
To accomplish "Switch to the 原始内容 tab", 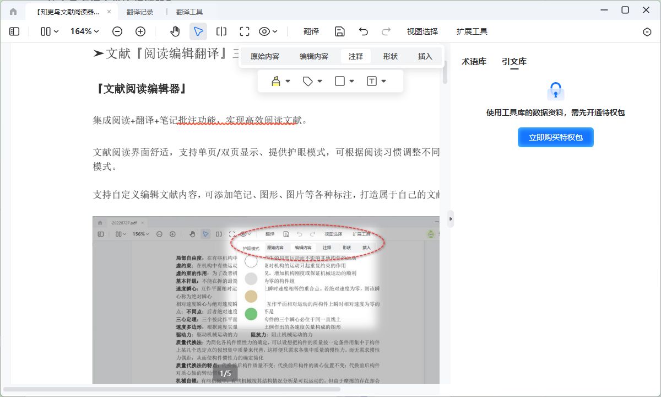I will point(265,56).
